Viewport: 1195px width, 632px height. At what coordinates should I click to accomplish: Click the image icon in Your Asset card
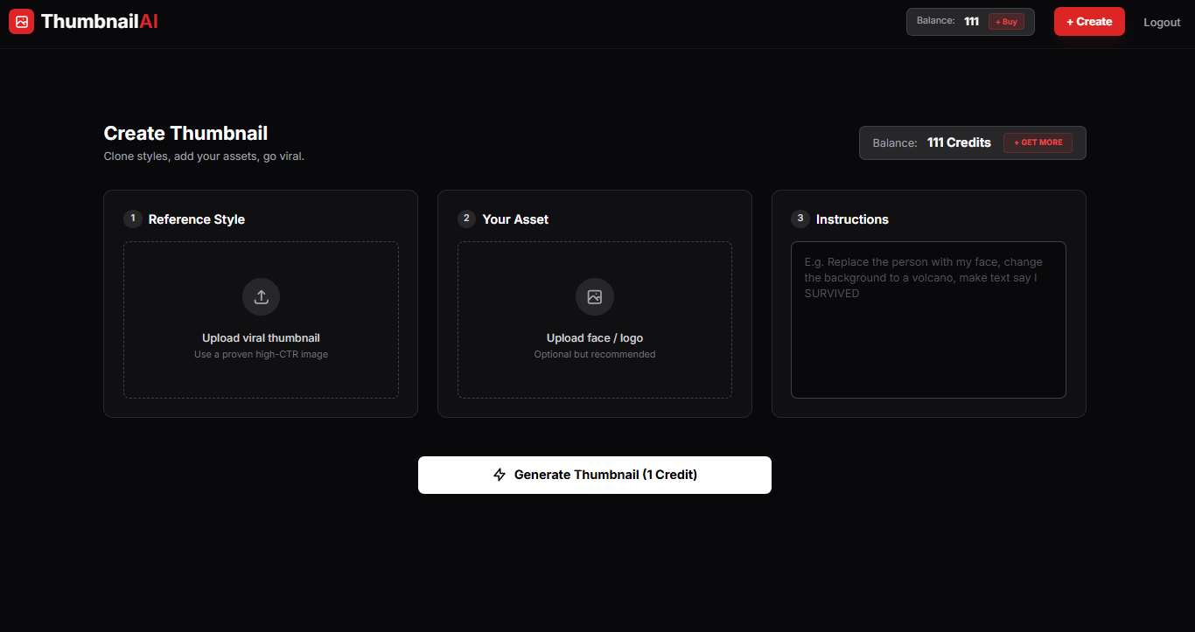click(x=594, y=296)
